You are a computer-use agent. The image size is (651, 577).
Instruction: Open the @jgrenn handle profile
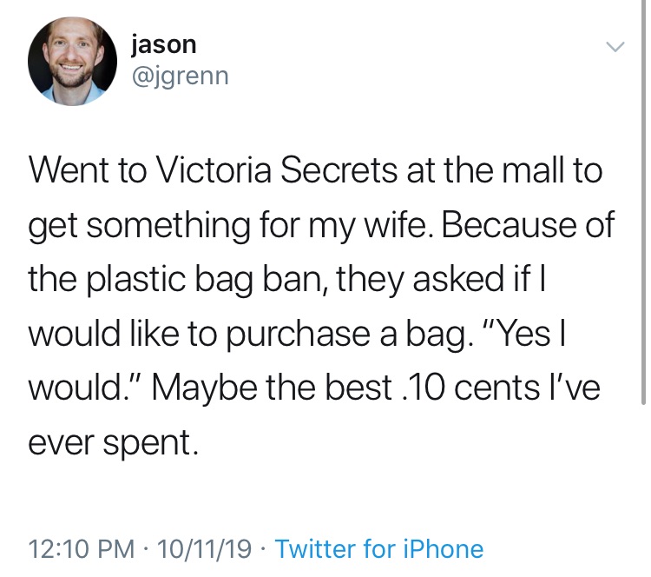tap(180, 77)
